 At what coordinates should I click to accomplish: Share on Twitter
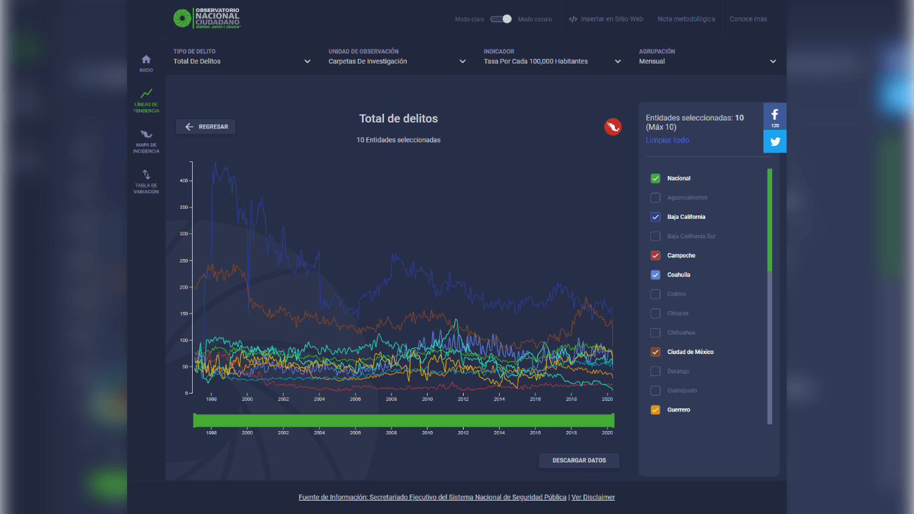[775, 141]
